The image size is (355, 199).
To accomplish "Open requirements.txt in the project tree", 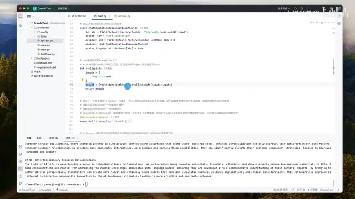I will click(45, 67).
